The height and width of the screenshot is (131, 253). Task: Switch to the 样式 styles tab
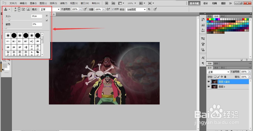click(x=223, y=16)
